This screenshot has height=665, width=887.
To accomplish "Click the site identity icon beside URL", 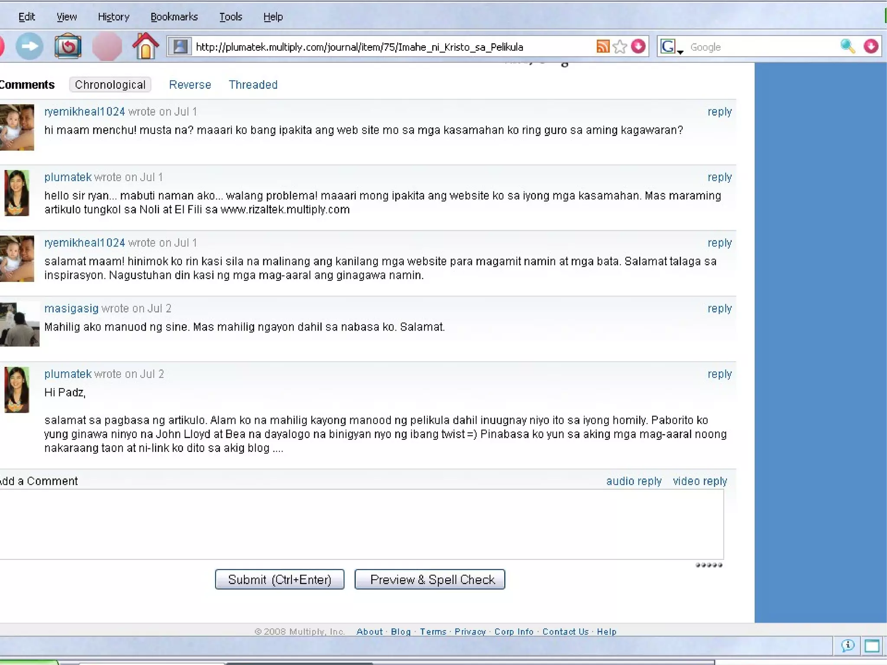I will 180,46.
